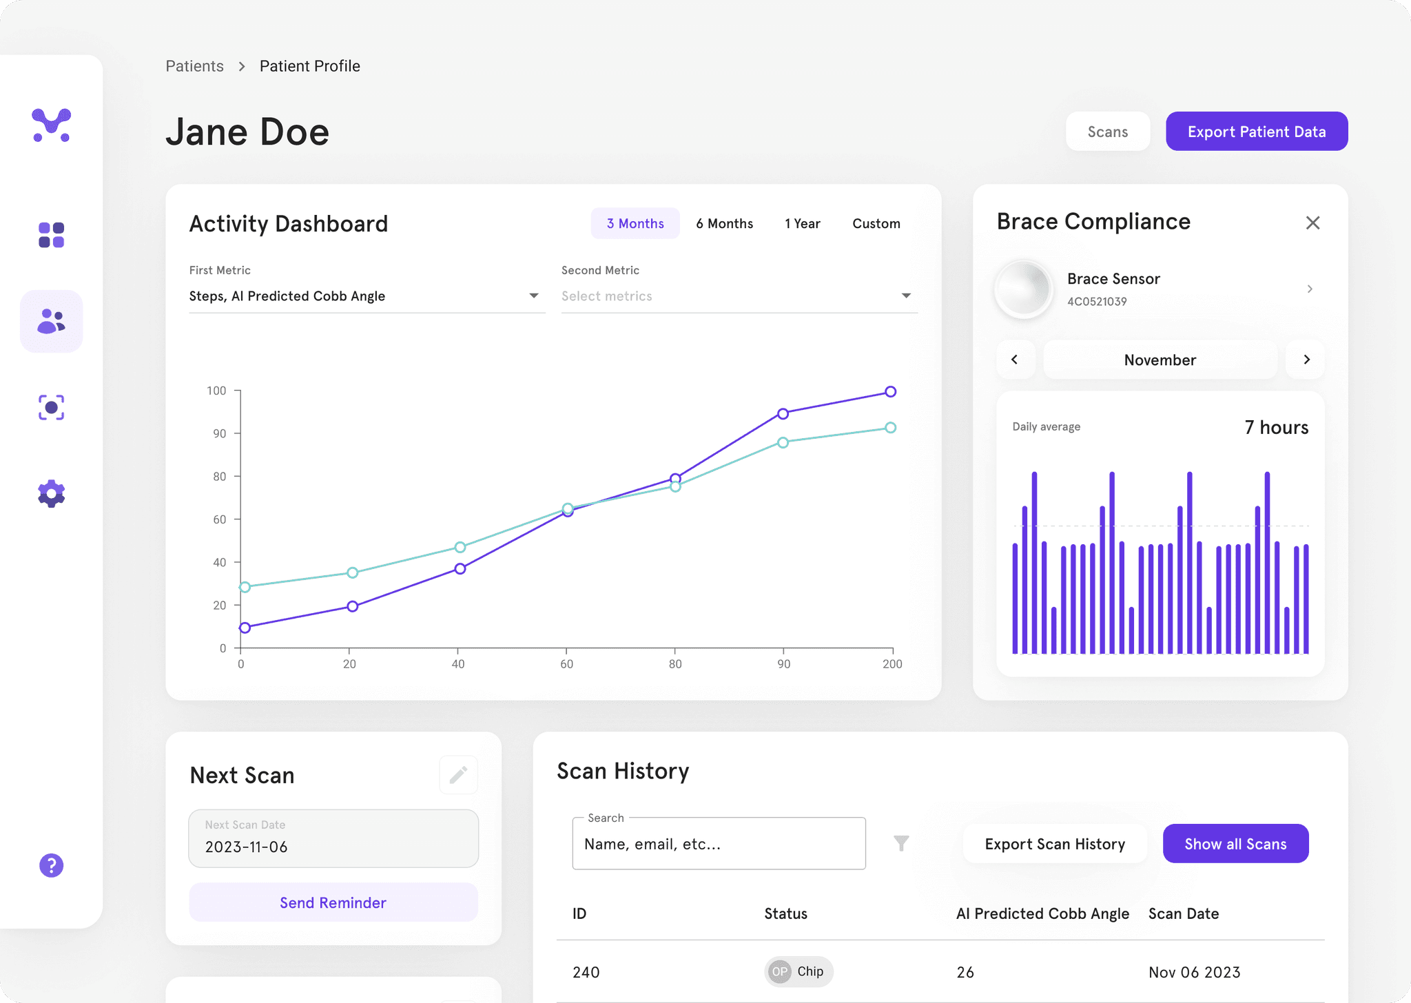Close the Brace Compliance panel
The height and width of the screenshot is (1003, 1411).
pos(1312,223)
